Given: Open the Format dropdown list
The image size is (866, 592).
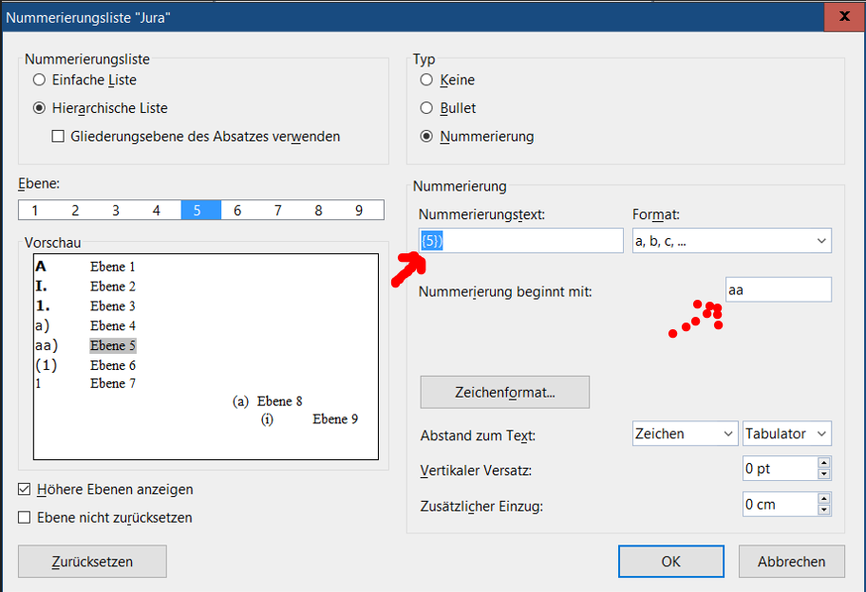Looking at the screenshot, I should (731, 241).
